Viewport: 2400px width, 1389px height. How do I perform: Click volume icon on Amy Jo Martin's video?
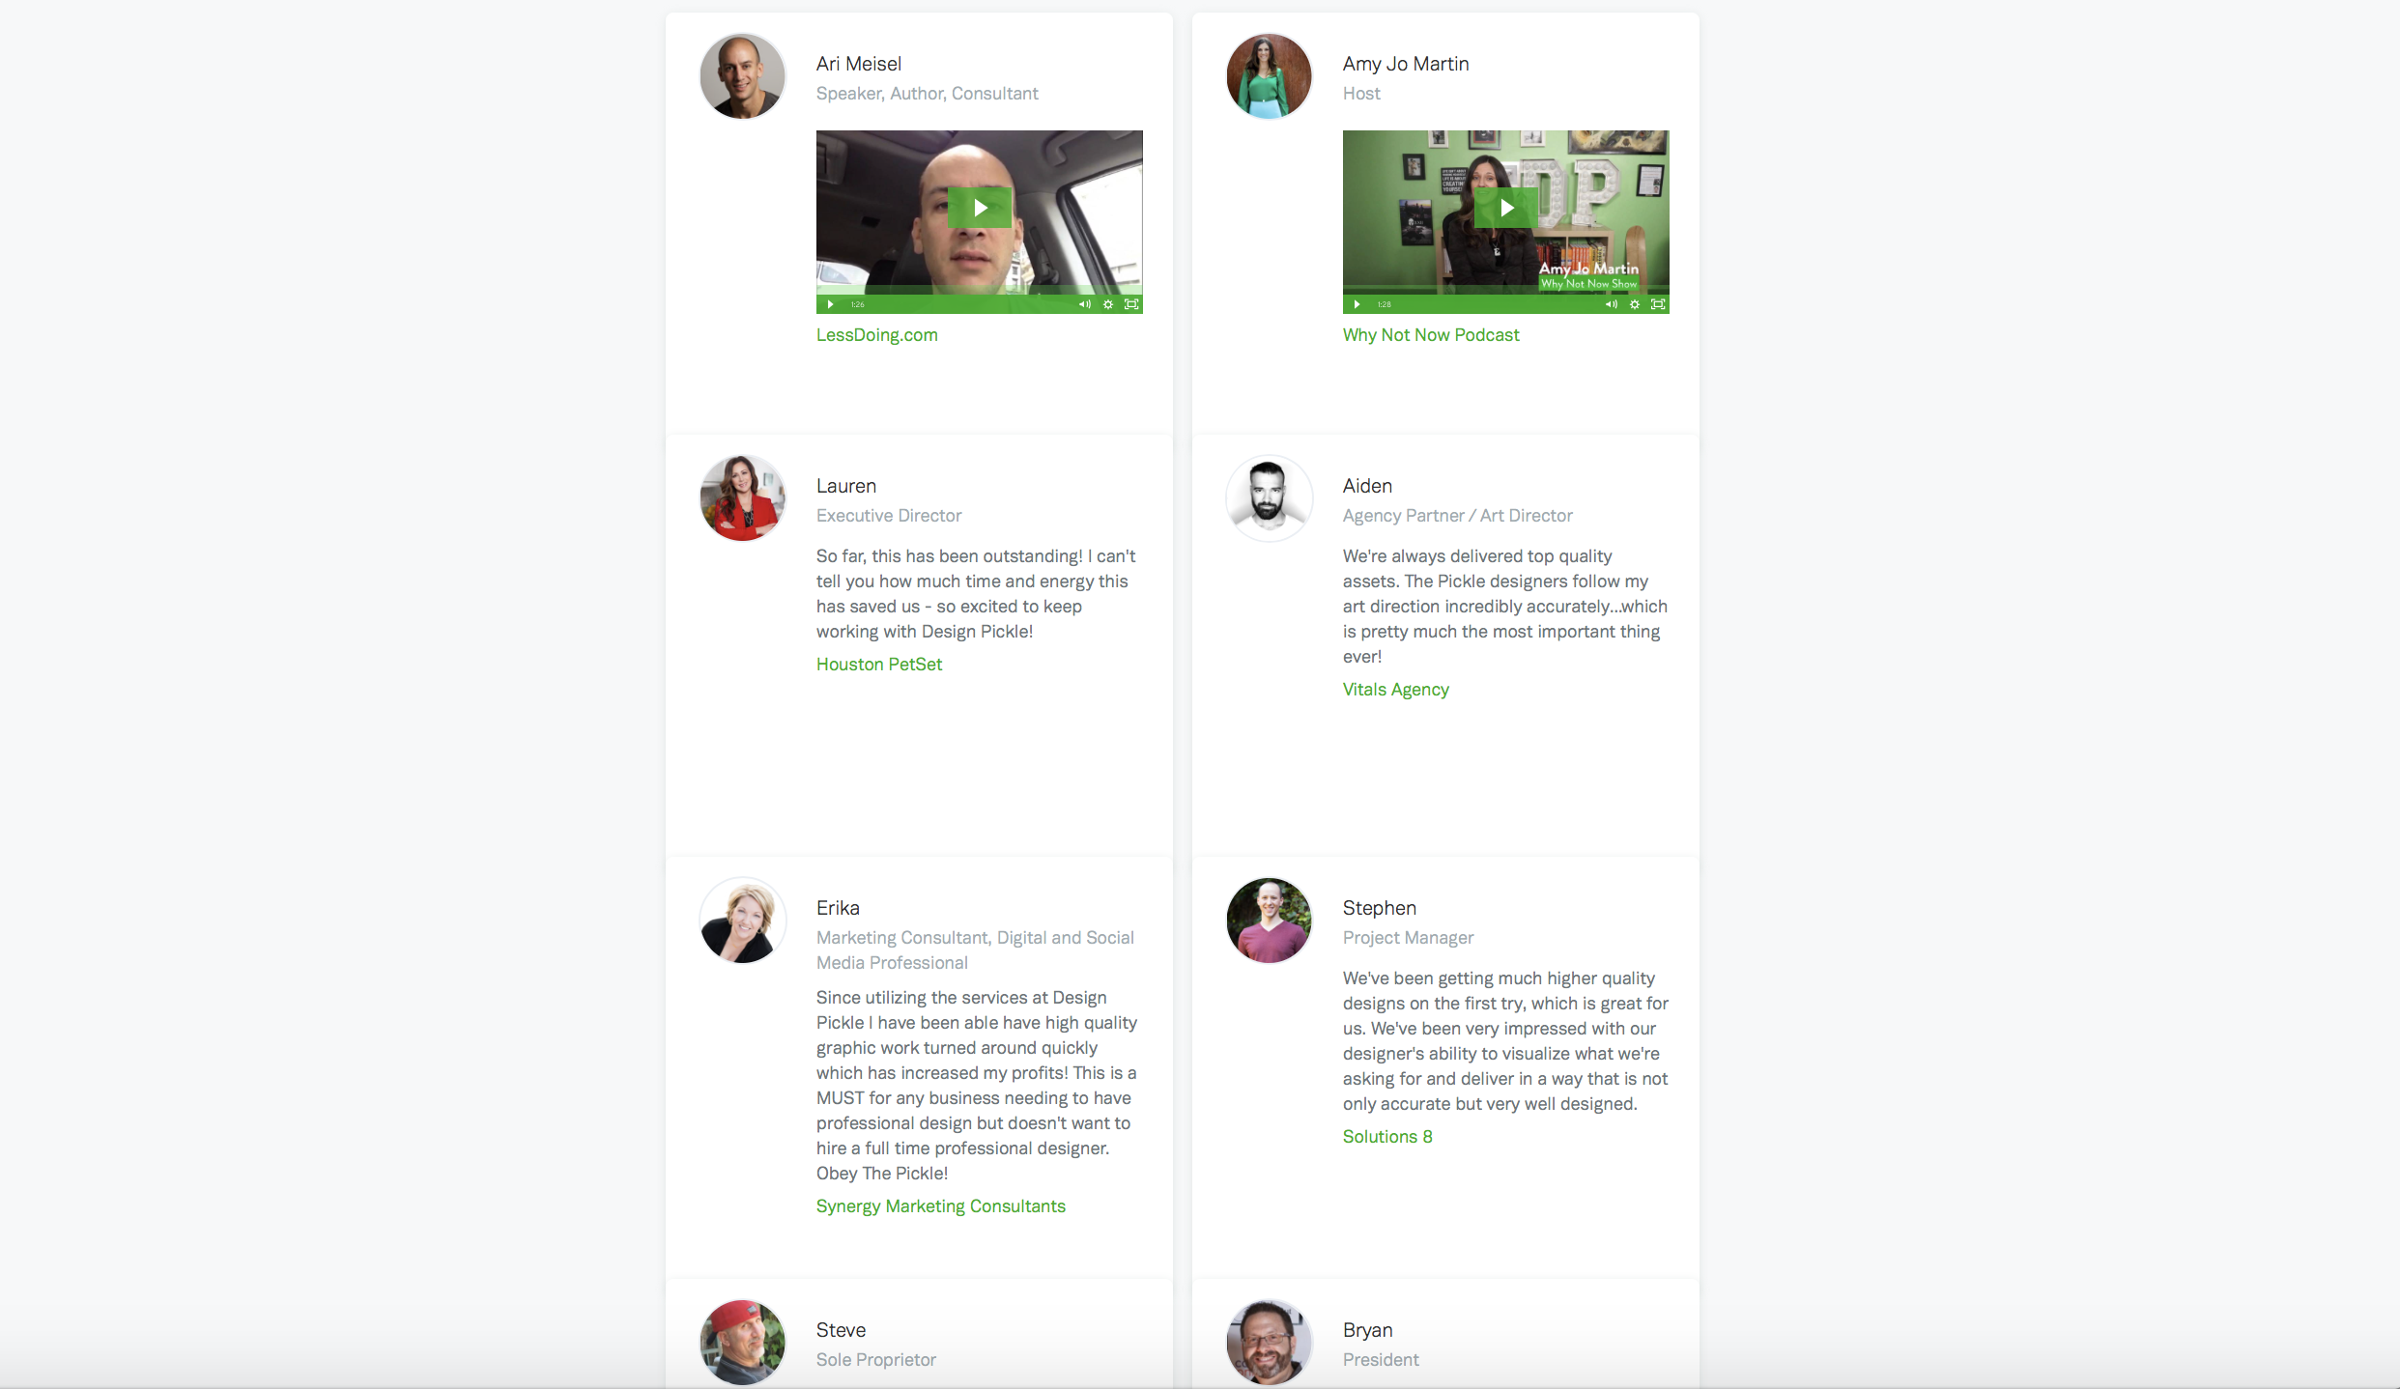pos(1612,304)
